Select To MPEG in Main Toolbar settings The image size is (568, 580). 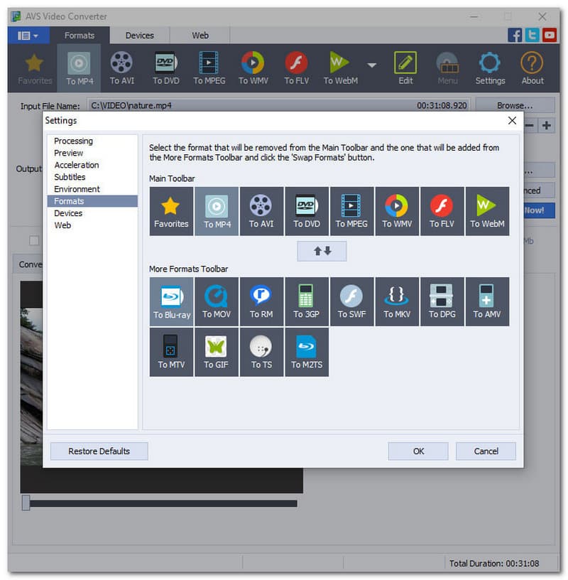(352, 211)
